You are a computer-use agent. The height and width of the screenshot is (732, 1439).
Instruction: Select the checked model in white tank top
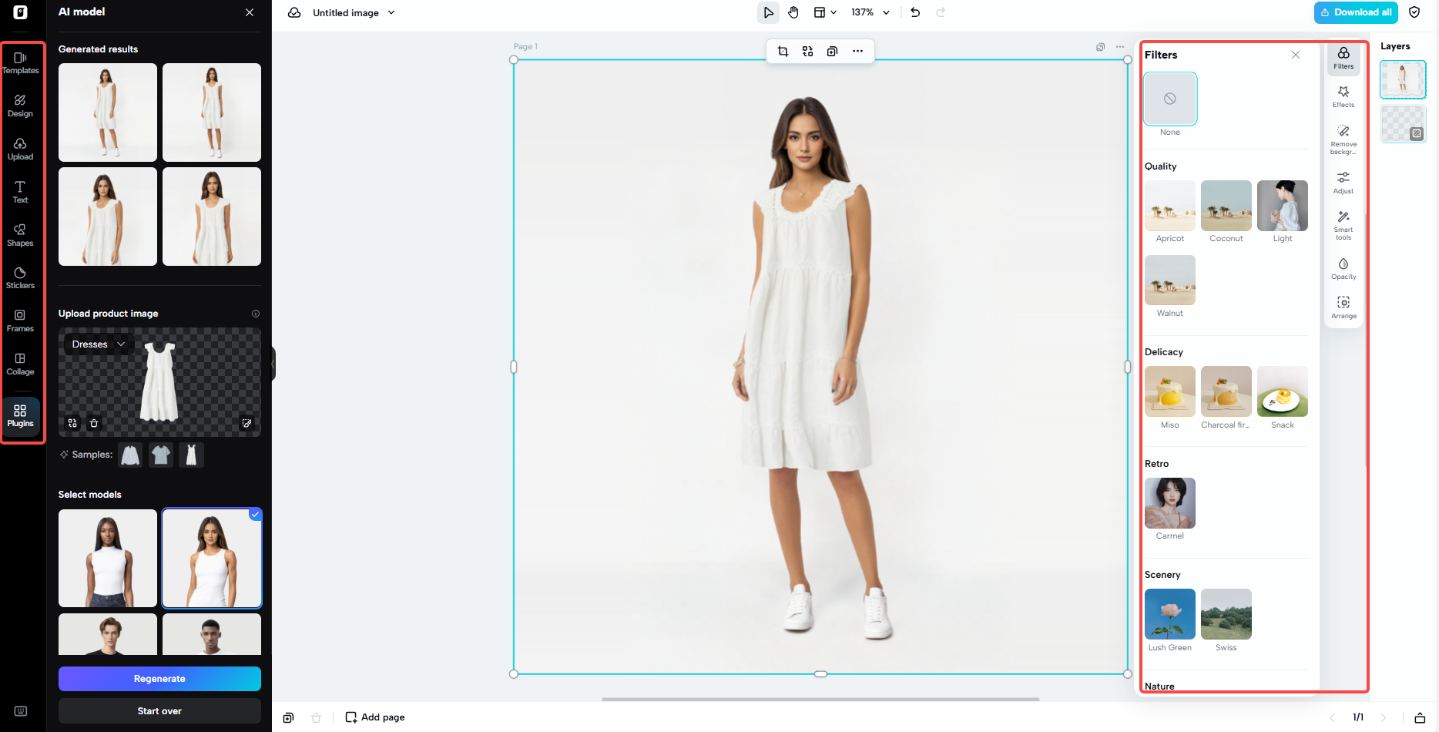212,558
